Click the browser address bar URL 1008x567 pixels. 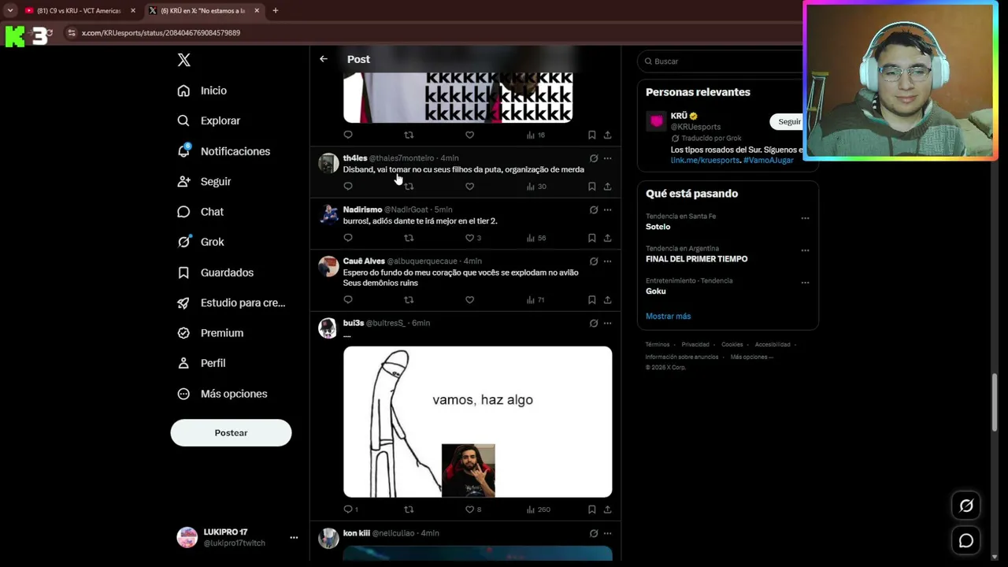coord(161,33)
